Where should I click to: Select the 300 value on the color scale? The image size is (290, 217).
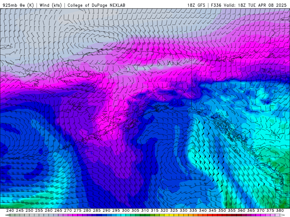[125, 210]
